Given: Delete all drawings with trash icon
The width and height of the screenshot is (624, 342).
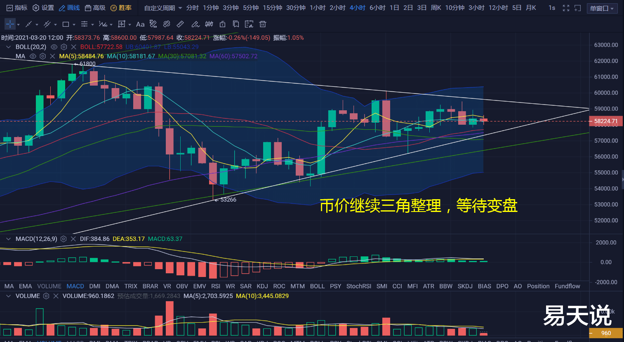Looking at the screenshot, I should (x=263, y=24).
